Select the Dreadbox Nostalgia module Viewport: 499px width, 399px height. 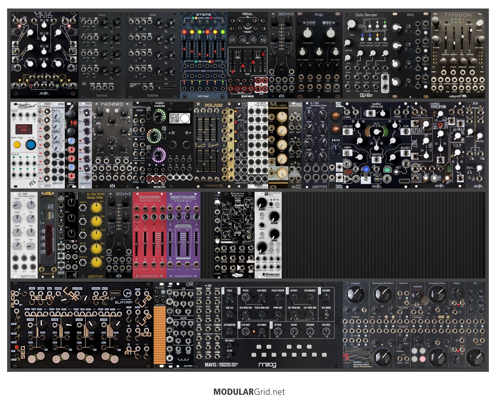click(183, 235)
